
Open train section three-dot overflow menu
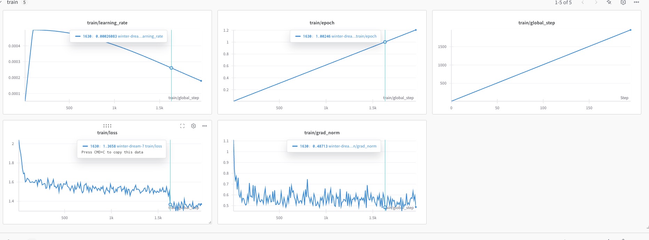coord(636,2)
